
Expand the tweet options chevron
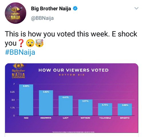coord(136,8)
